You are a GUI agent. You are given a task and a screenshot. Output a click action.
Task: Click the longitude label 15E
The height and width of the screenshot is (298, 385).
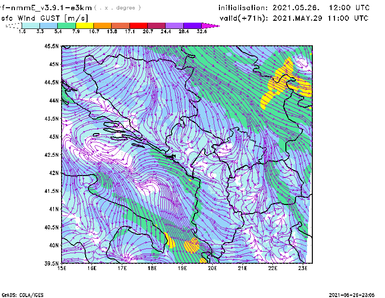coord(62,268)
